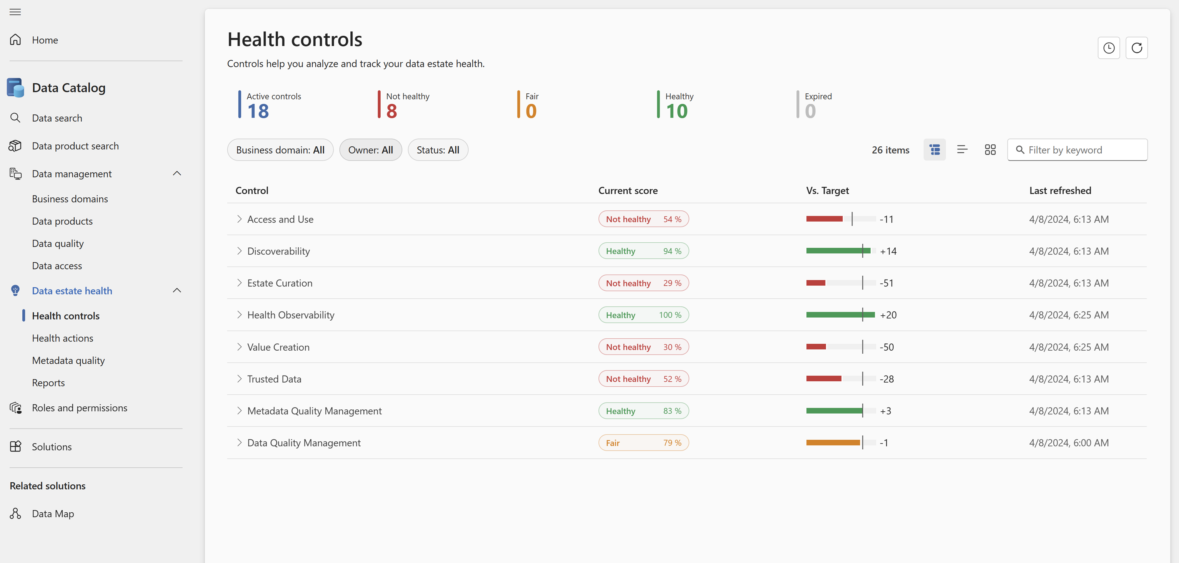The height and width of the screenshot is (563, 1179).
Task: Click the Data product search cube icon
Action: (x=15, y=146)
